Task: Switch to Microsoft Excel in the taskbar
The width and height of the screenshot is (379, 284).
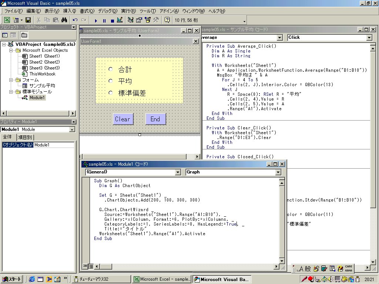Action: (162, 279)
